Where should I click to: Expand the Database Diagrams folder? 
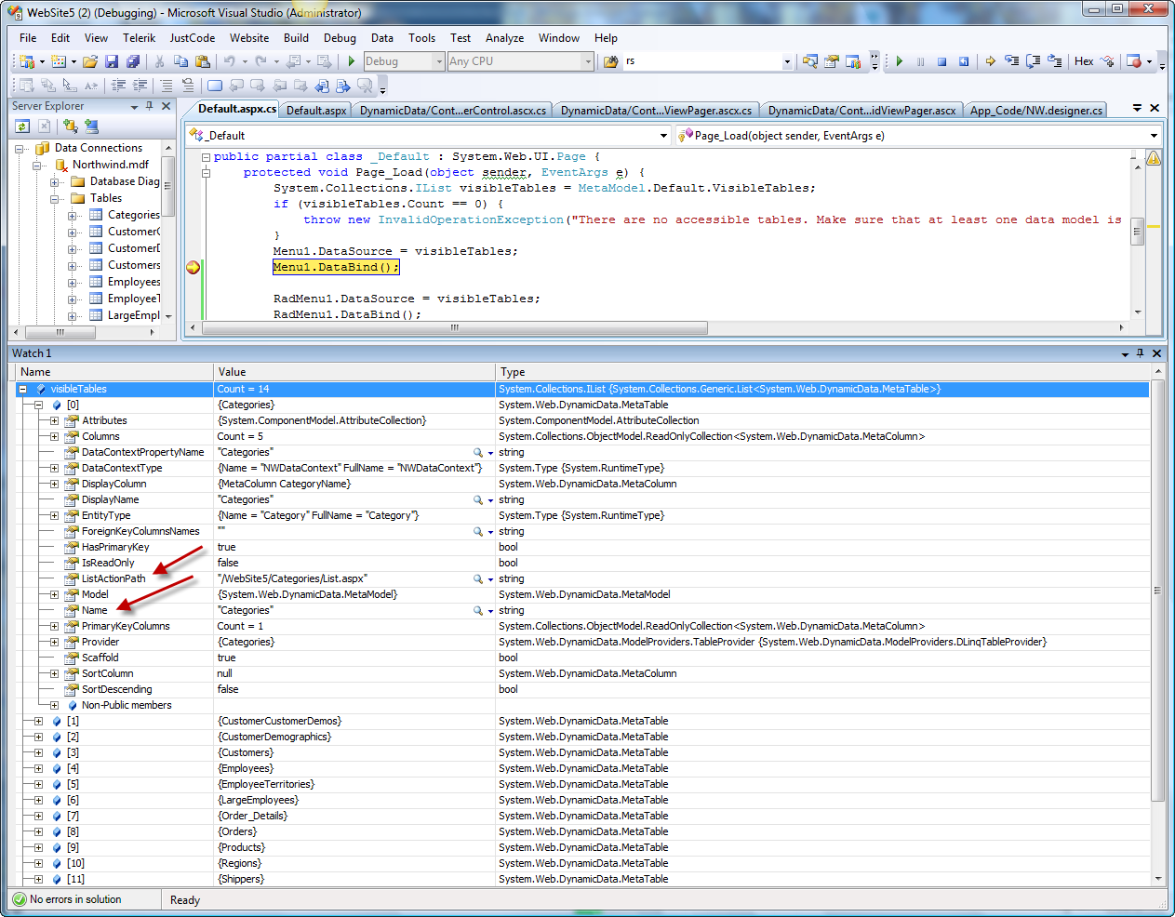(x=55, y=182)
